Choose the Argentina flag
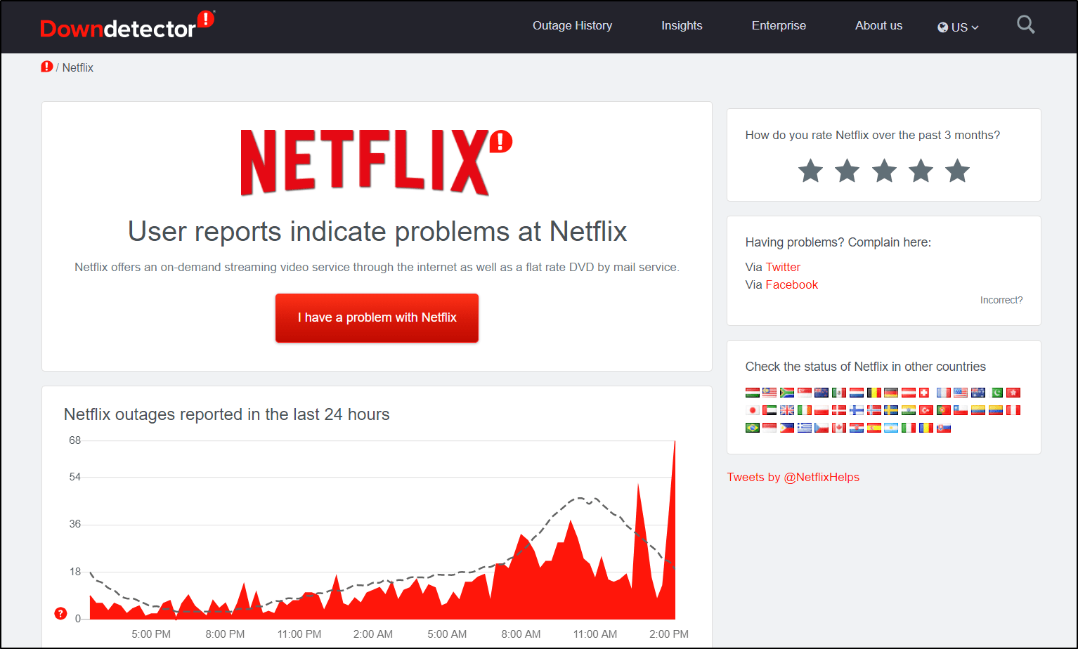 coord(891,428)
